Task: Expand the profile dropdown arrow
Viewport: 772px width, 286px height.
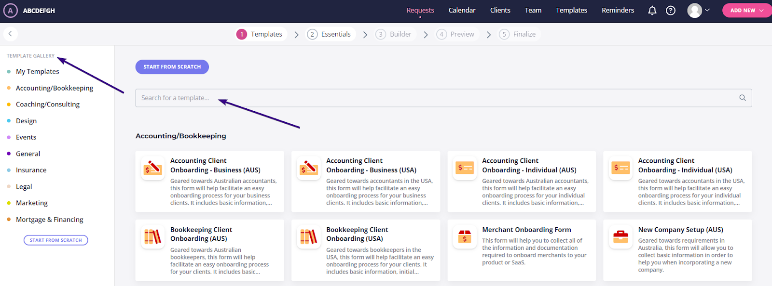Action: pyautogui.click(x=707, y=10)
